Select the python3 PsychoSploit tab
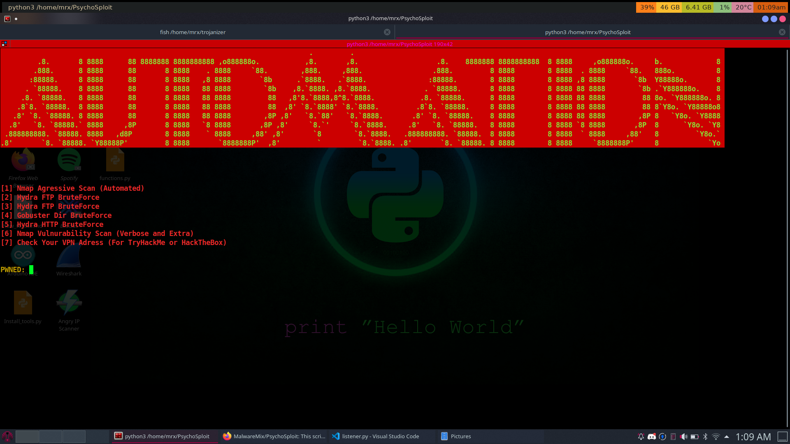790x444 pixels. pyautogui.click(x=588, y=32)
